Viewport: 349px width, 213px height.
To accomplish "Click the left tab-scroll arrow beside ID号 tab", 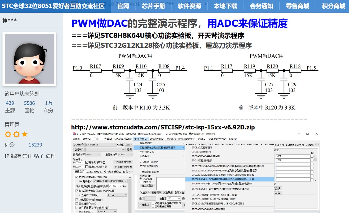I will [129, 171].
